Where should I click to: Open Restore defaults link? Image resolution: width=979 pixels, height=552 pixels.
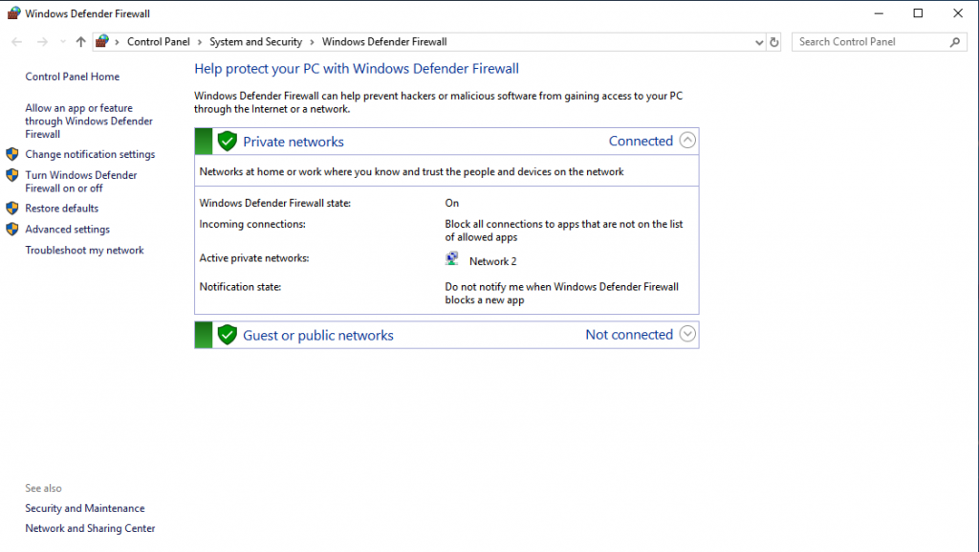point(62,209)
